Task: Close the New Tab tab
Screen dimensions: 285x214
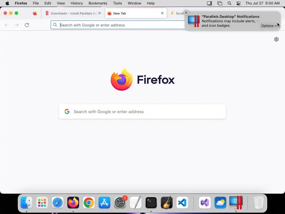Action: (x=162, y=13)
